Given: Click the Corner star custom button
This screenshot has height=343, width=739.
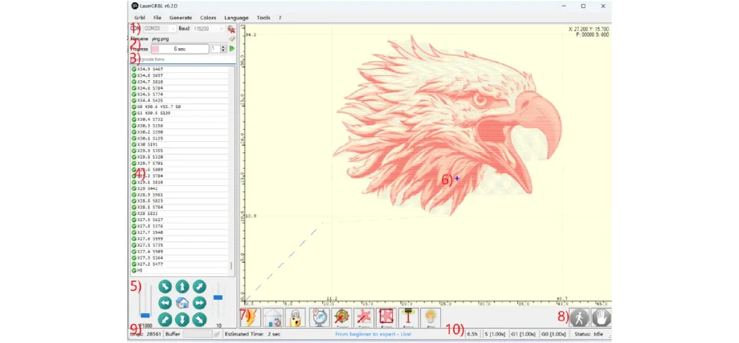Looking at the screenshot, I should point(364,317).
